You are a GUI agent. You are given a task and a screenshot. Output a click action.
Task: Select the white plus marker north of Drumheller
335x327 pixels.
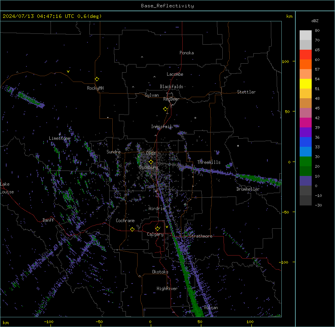tap(238, 146)
